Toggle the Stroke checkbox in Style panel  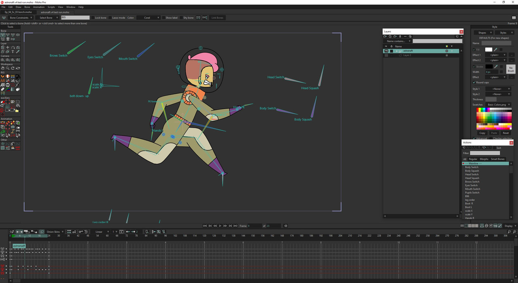pyautogui.click(x=474, y=66)
